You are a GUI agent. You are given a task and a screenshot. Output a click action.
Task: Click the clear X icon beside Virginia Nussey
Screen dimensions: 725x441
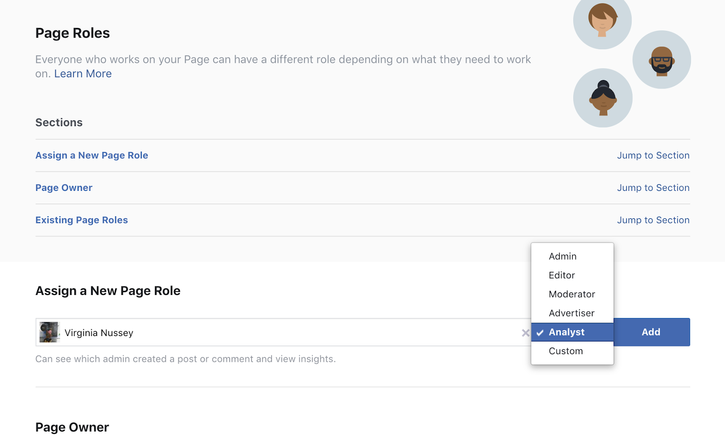point(525,333)
